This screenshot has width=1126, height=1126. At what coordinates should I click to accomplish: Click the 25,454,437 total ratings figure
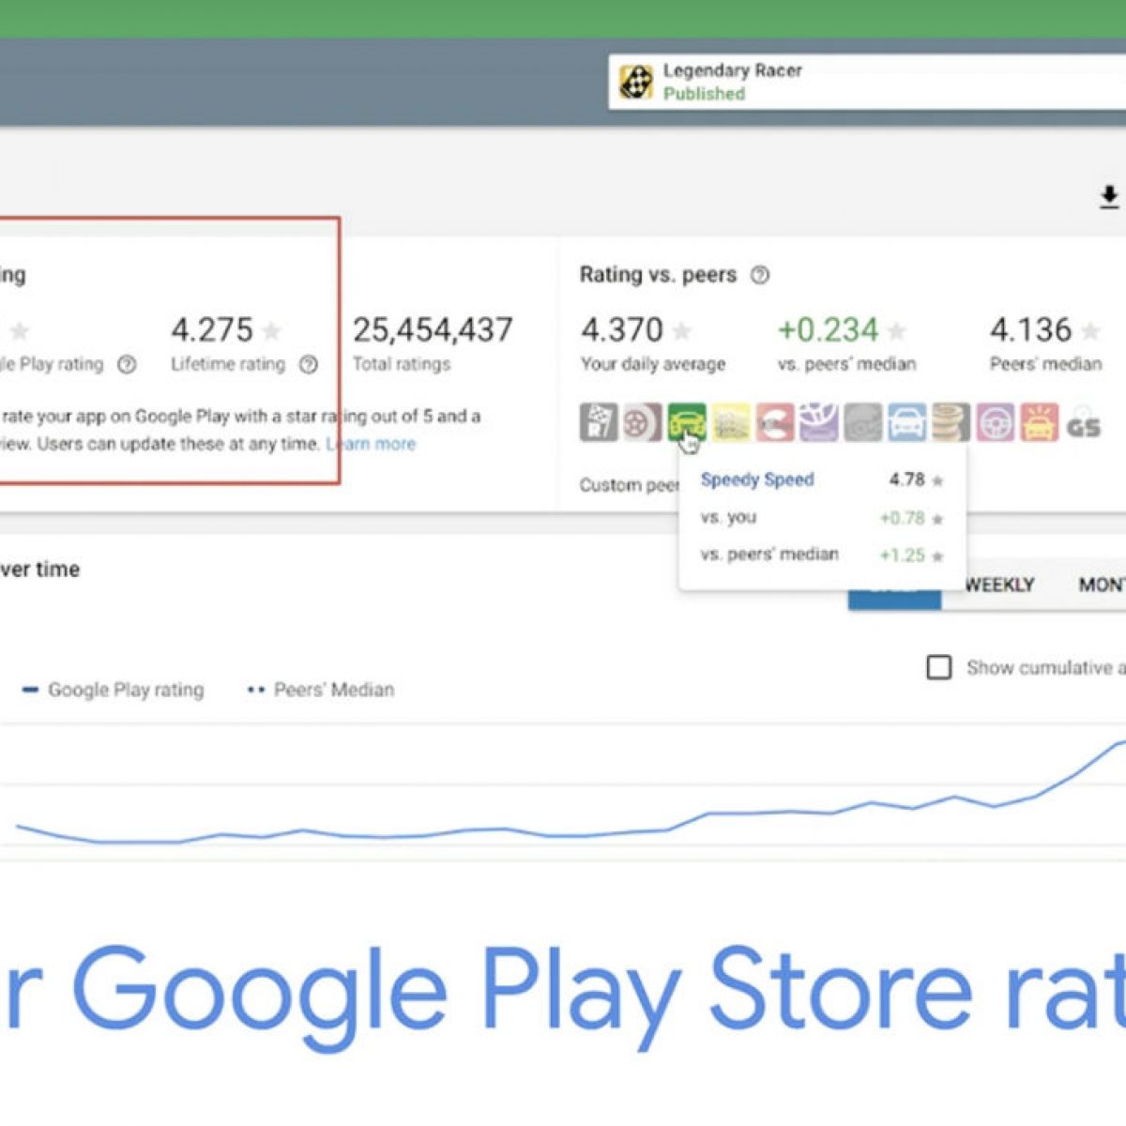433,330
